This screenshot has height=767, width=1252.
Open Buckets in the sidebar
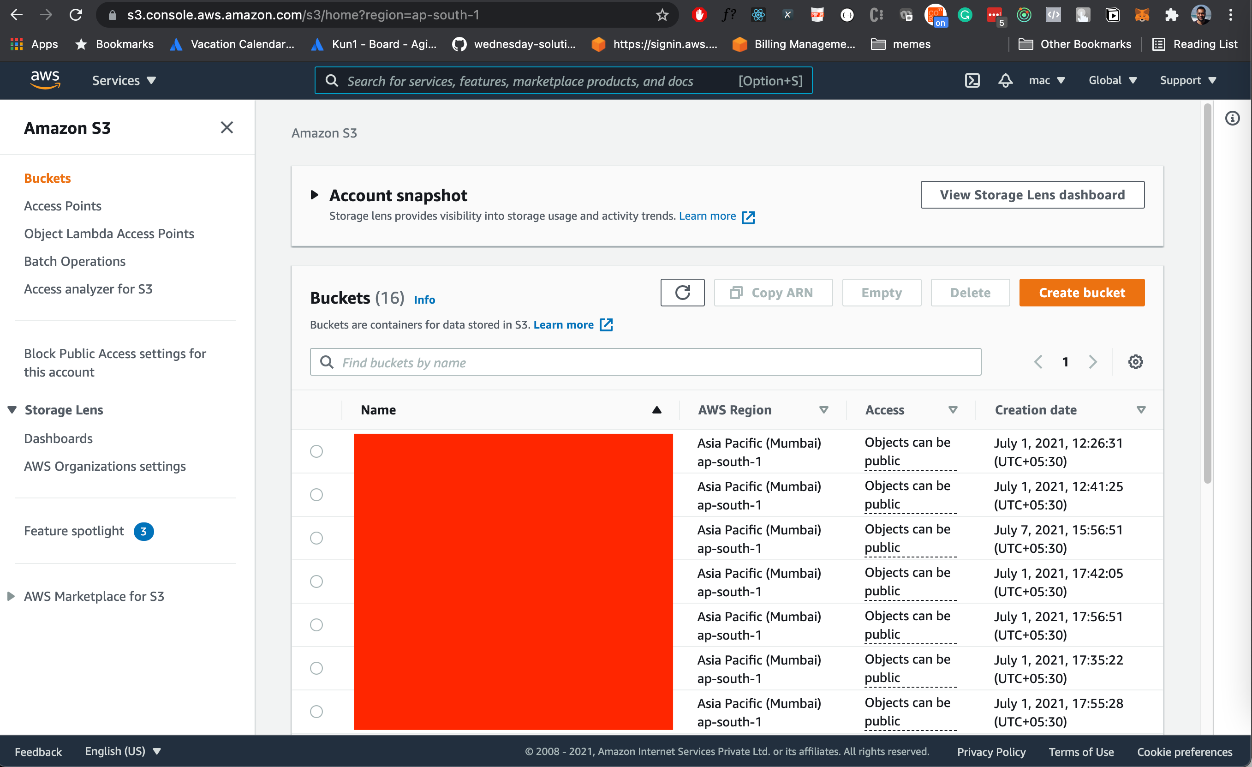47,178
